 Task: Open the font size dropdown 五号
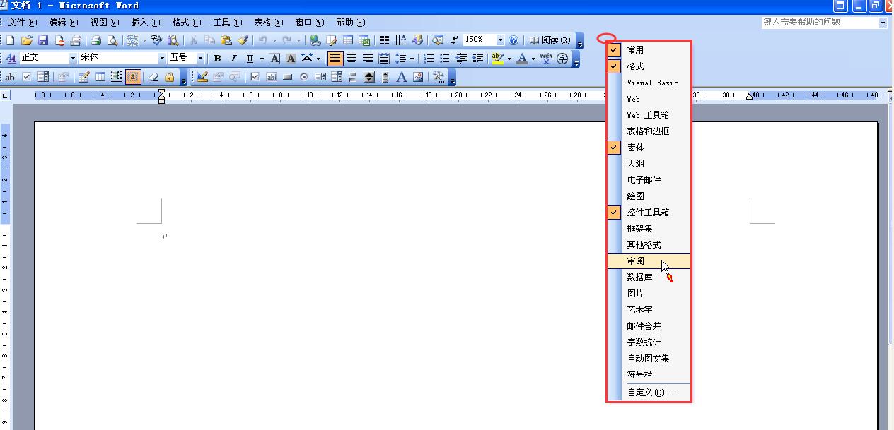point(200,59)
